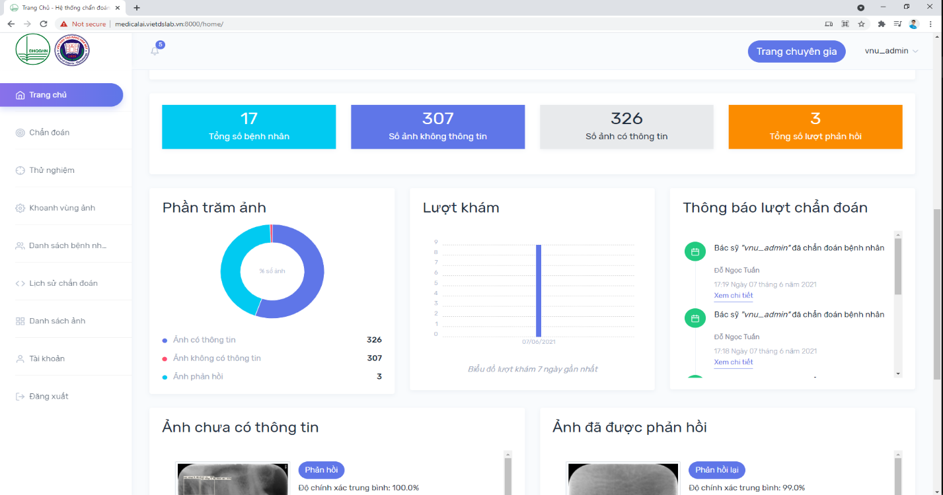The image size is (943, 495).
Task: Click the Chẩn đoán sidebar icon
Action: (20, 133)
